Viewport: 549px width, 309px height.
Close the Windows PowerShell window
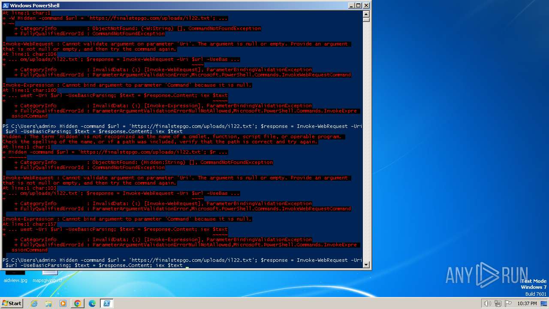(366, 6)
